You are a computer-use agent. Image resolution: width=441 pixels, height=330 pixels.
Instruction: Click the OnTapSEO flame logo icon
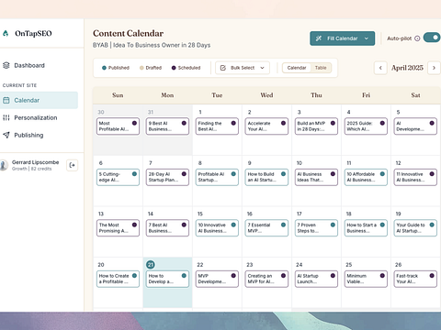coord(6,33)
